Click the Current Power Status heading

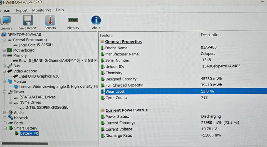click(x=127, y=110)
